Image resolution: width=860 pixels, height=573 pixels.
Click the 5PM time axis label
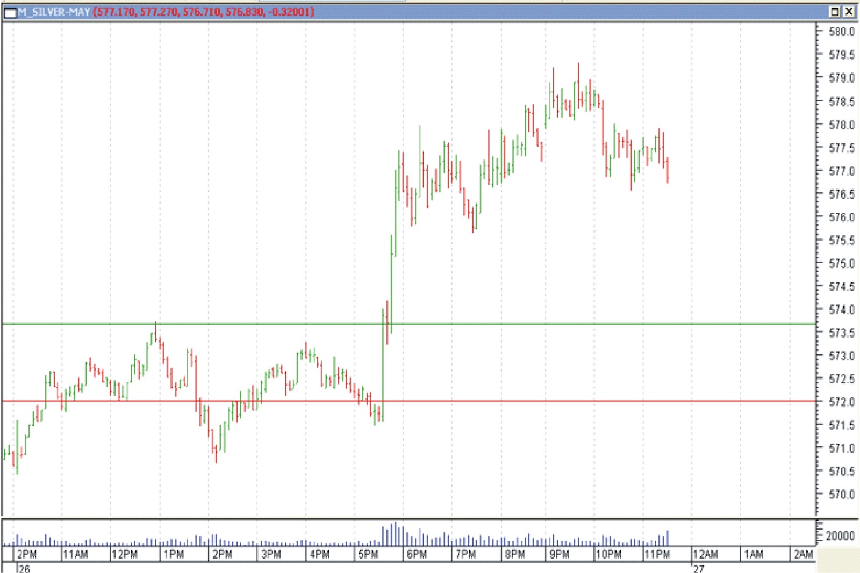[368, 554]
